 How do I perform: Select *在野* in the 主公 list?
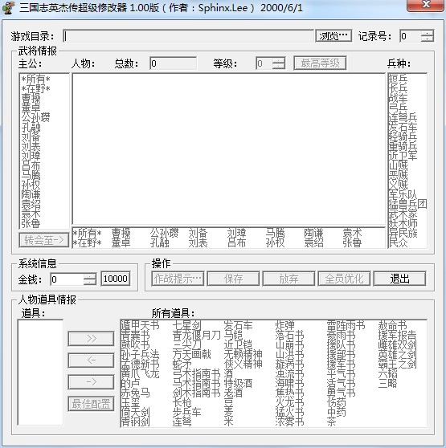pos(35,89)
